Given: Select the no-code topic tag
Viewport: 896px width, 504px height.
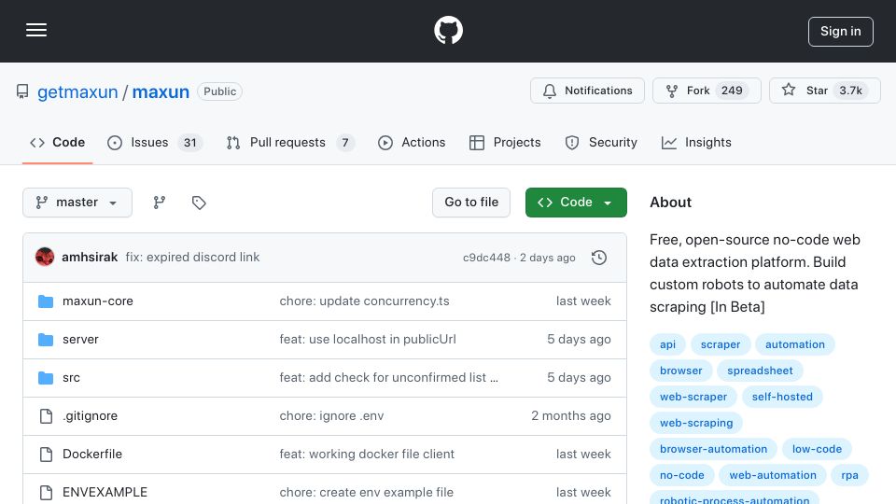Looking at the screenshot, I should [x=681, y=475].
